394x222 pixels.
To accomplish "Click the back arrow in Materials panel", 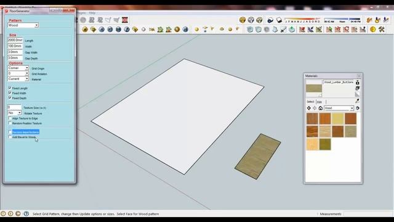I will 309,109.
